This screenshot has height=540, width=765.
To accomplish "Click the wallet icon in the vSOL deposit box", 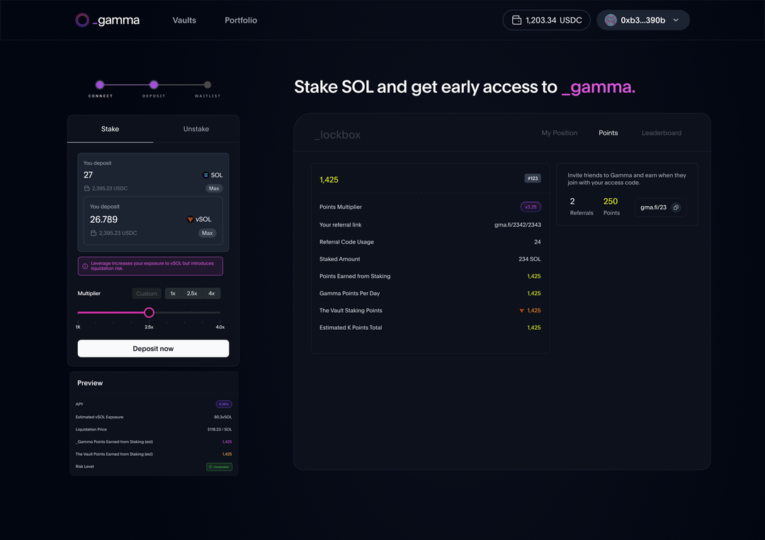I will click(93, 233).
